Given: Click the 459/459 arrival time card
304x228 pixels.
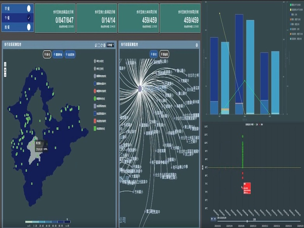Looking at the screenshot, I should coord(180,18).
